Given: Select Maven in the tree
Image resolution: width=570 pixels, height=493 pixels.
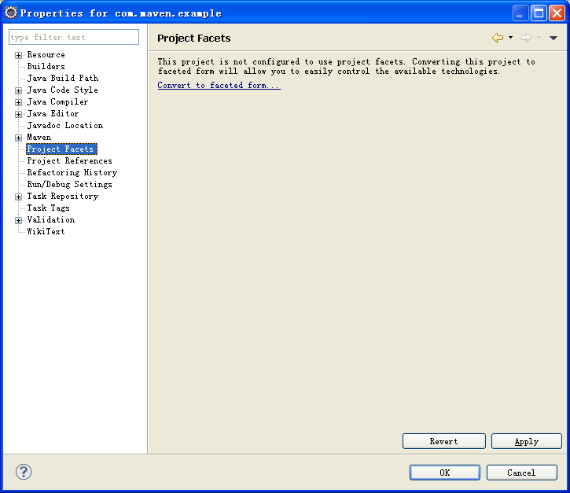Looking at the screenshot, I should click(39, 137).
